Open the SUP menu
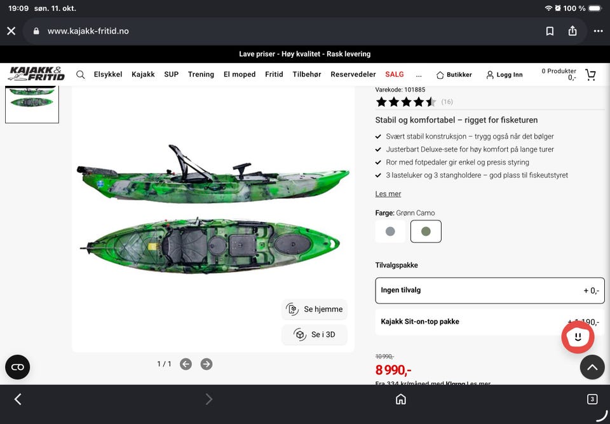The image size is (610, 424). [171, 74]
